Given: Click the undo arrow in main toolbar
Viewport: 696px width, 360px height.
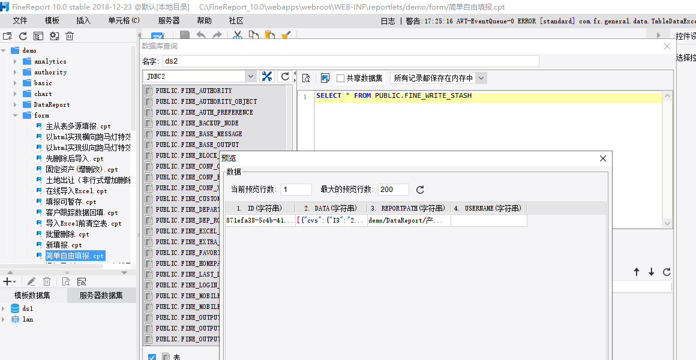Looking at the screenshot, I should point(200,35).
